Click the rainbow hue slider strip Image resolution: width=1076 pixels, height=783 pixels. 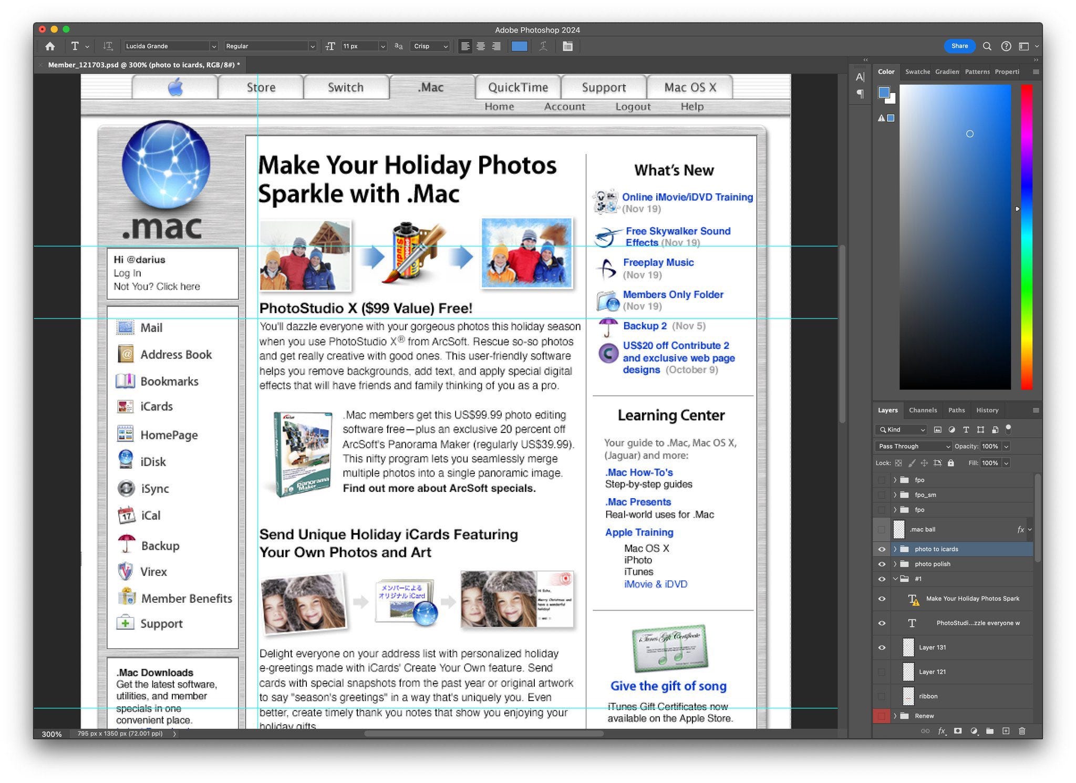point(1026,237)
